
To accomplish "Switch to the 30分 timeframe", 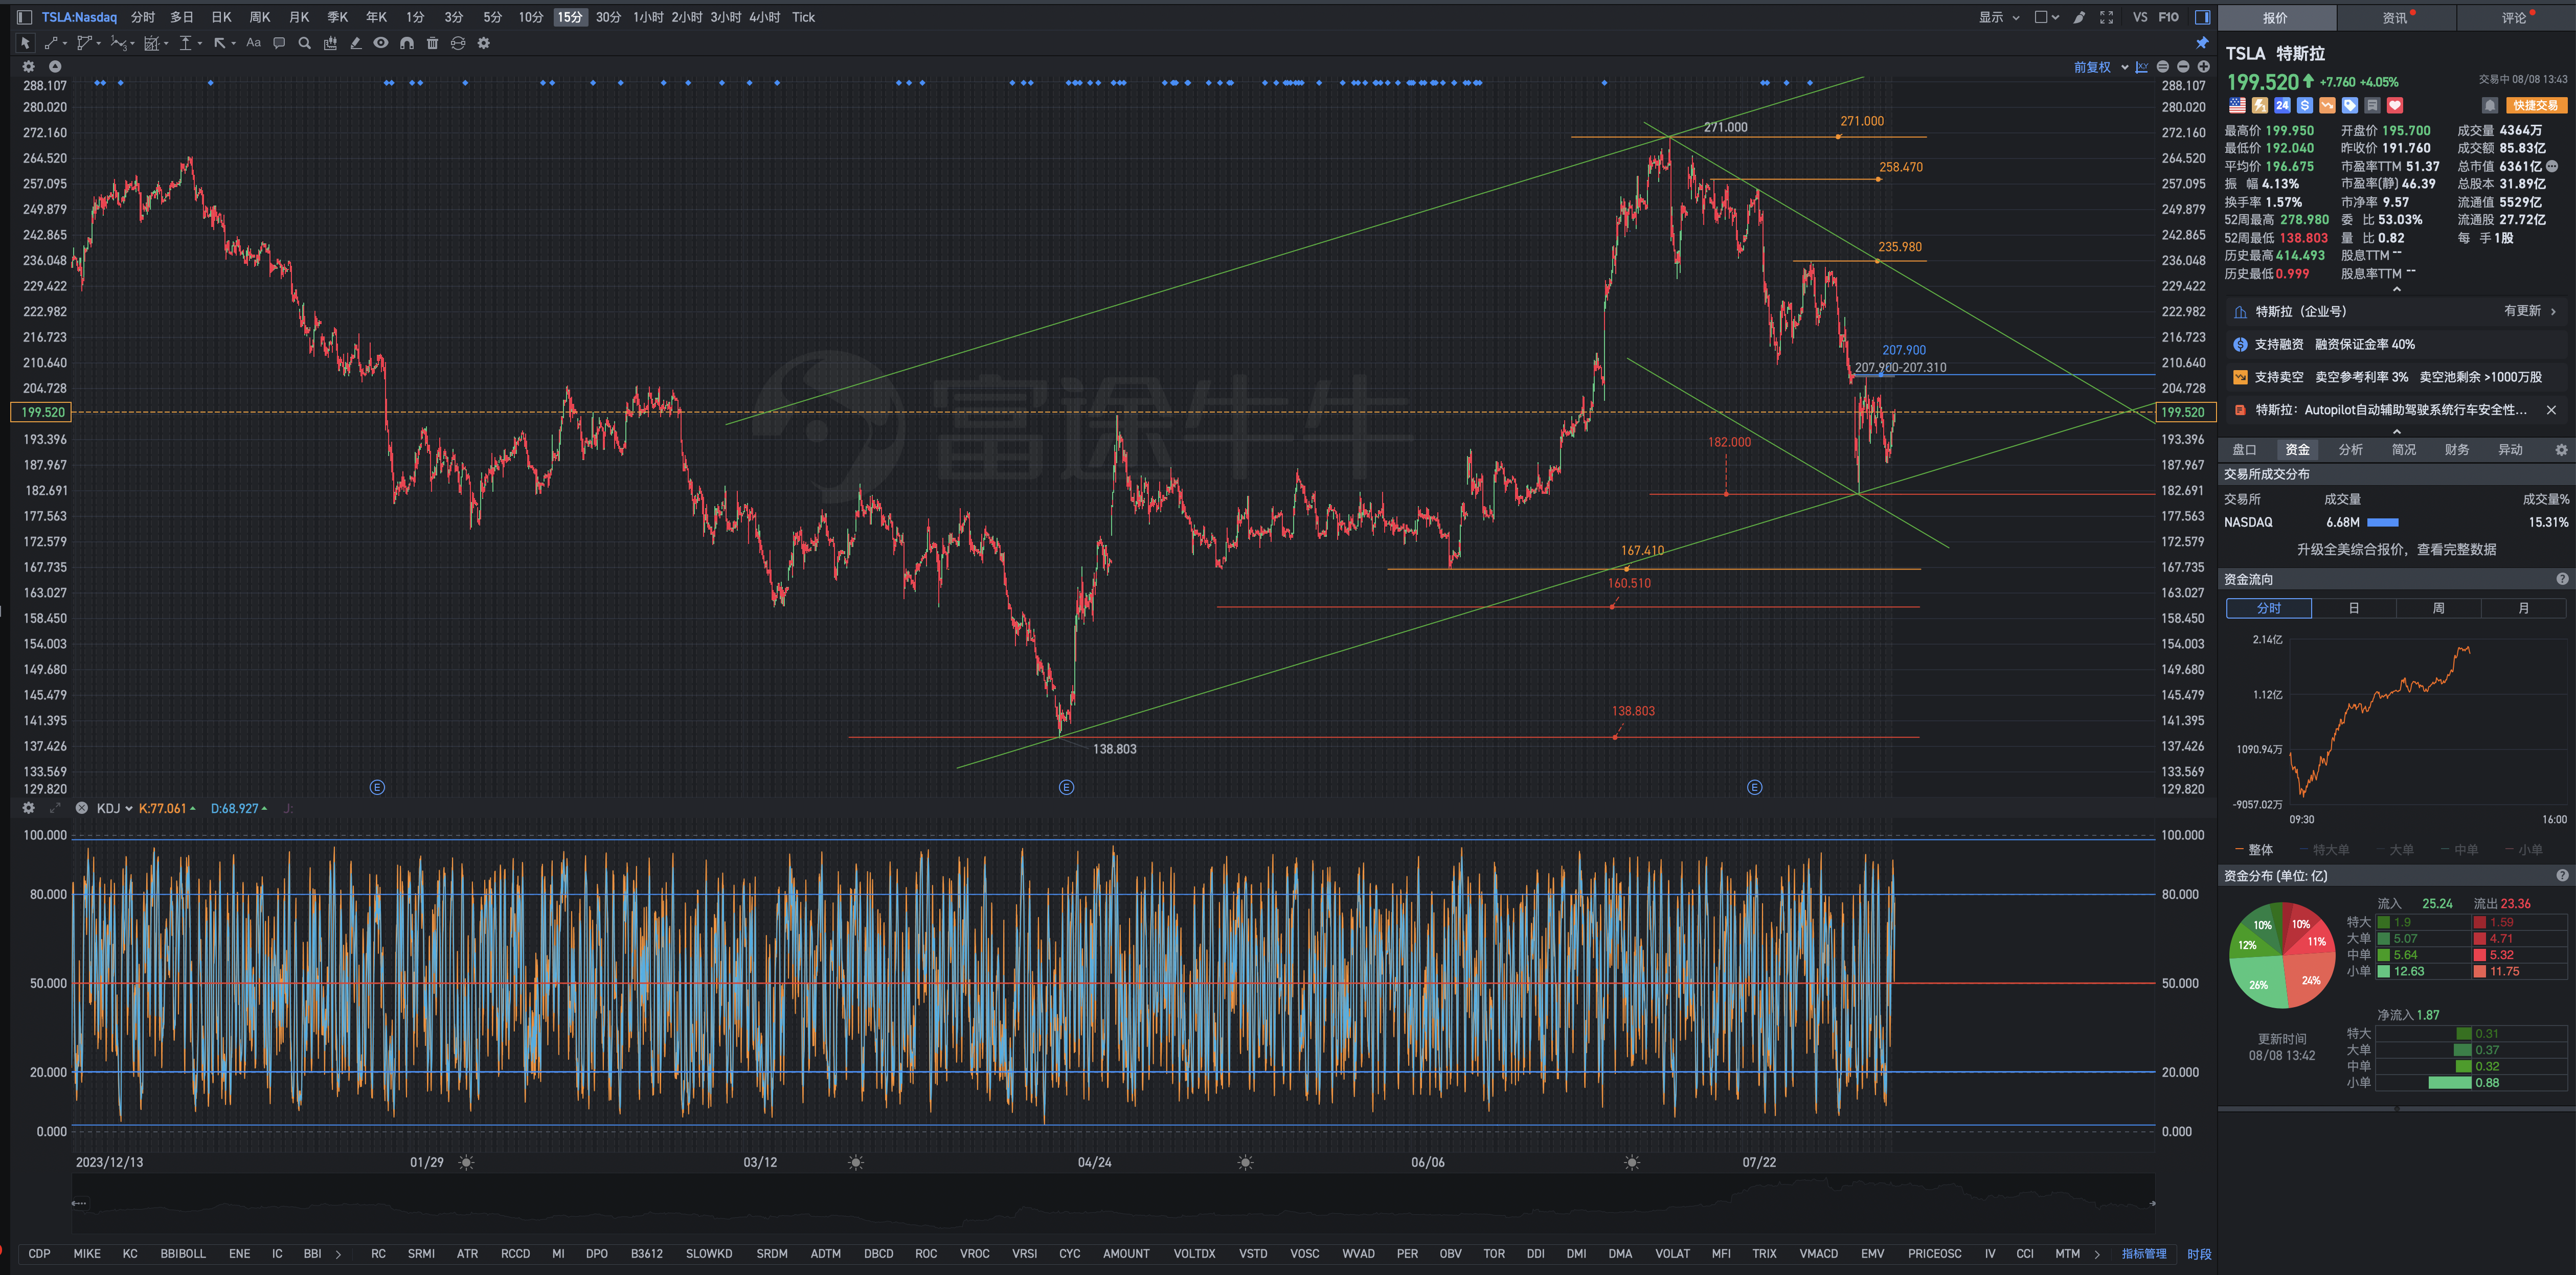I will pyautogui.click(x=608, y=17).
